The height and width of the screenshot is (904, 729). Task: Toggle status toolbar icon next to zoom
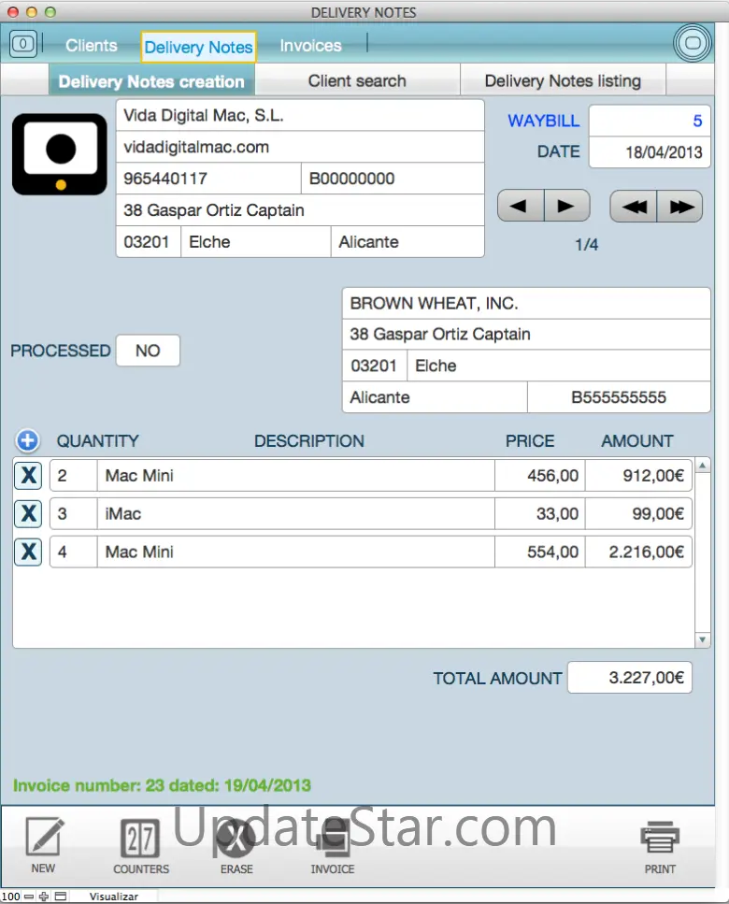[61, 897]
